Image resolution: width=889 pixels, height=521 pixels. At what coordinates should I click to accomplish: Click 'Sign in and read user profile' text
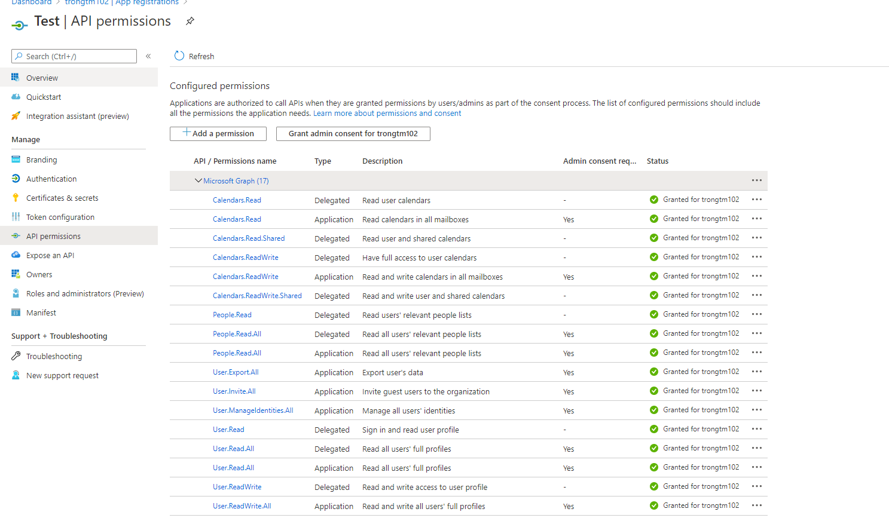tap(411, 430)
